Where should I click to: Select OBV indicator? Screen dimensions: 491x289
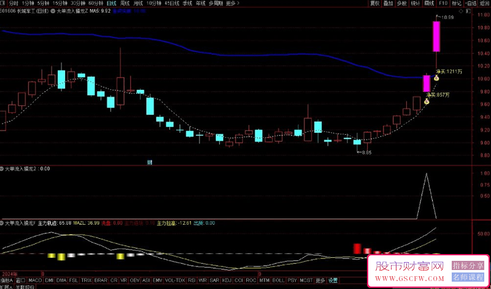[134, 280]
